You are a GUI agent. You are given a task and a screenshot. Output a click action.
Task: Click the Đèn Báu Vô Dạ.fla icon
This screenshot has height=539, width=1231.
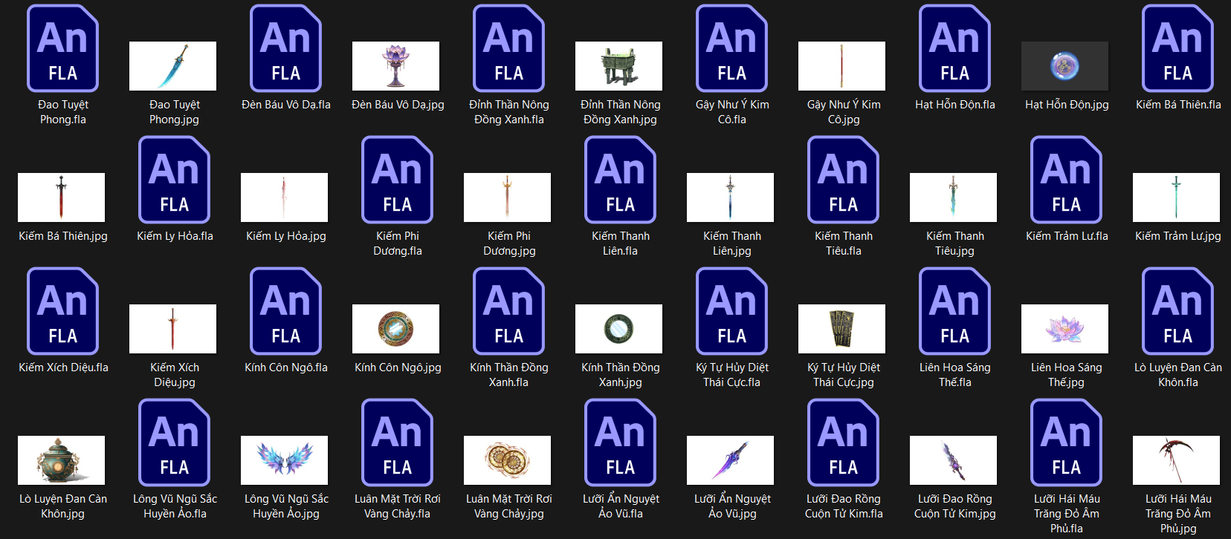(286, 49)
